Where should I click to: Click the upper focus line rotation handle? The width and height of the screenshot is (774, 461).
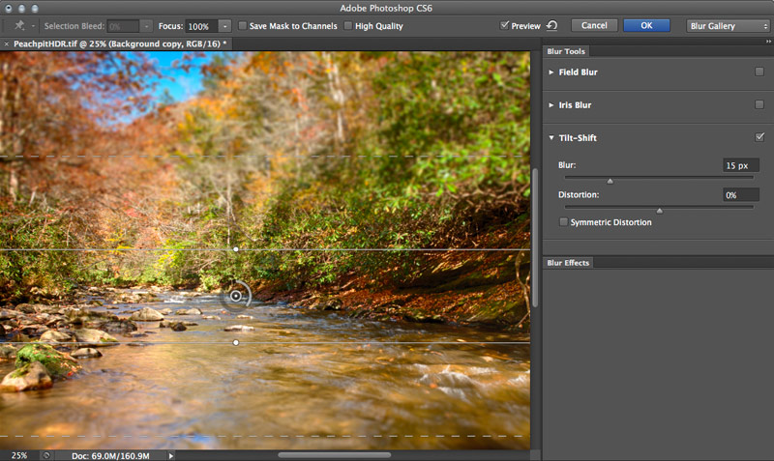point(236,249)
